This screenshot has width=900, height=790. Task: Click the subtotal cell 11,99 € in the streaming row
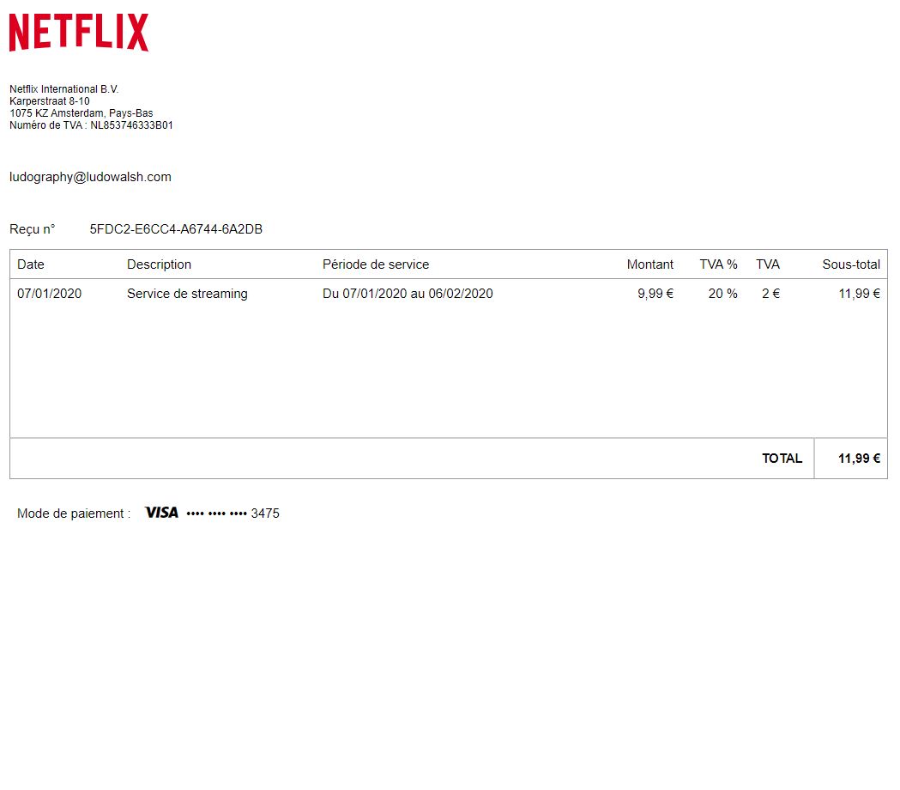[859, 294]
